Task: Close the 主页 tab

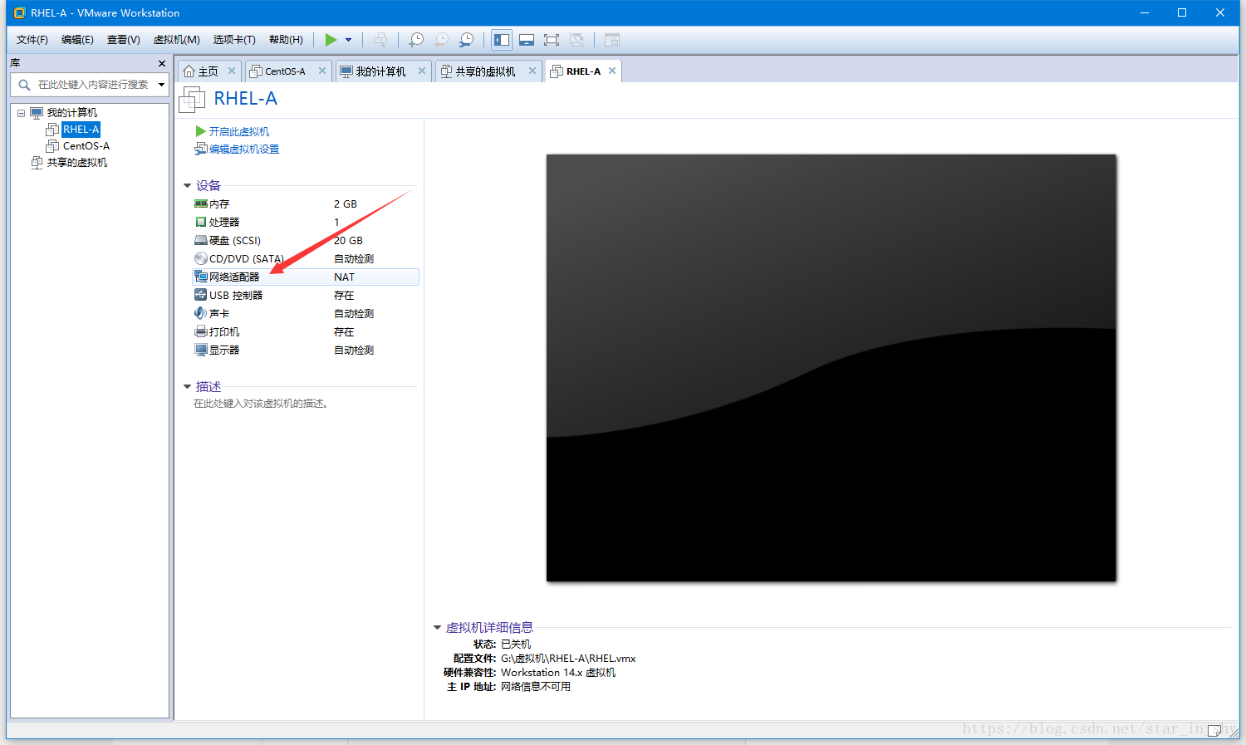Action: point(232,71)
